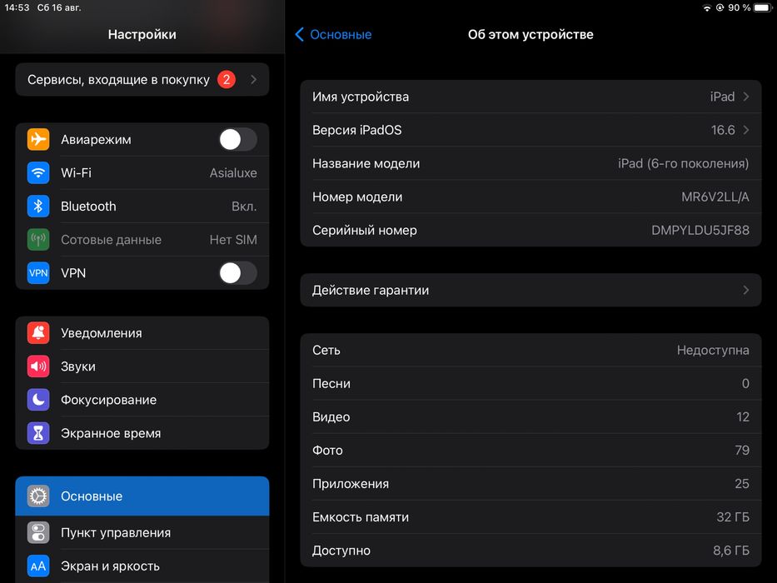The image size is (777, 583).
Task: Open Пункт управления settings
Action: click(142, 532)
